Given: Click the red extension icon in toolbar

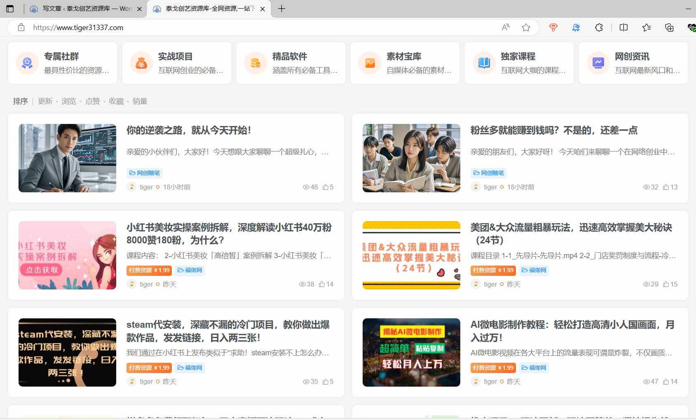Looking at the screenshot, I should (553, 28).
